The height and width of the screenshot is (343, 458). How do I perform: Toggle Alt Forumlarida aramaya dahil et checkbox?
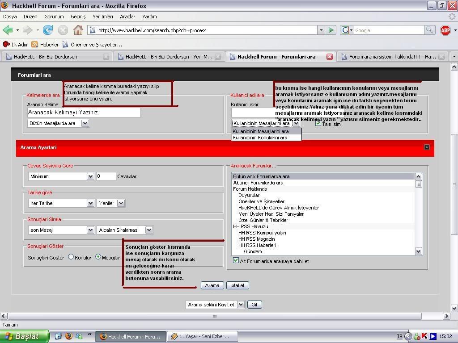[x=236, y=260]
